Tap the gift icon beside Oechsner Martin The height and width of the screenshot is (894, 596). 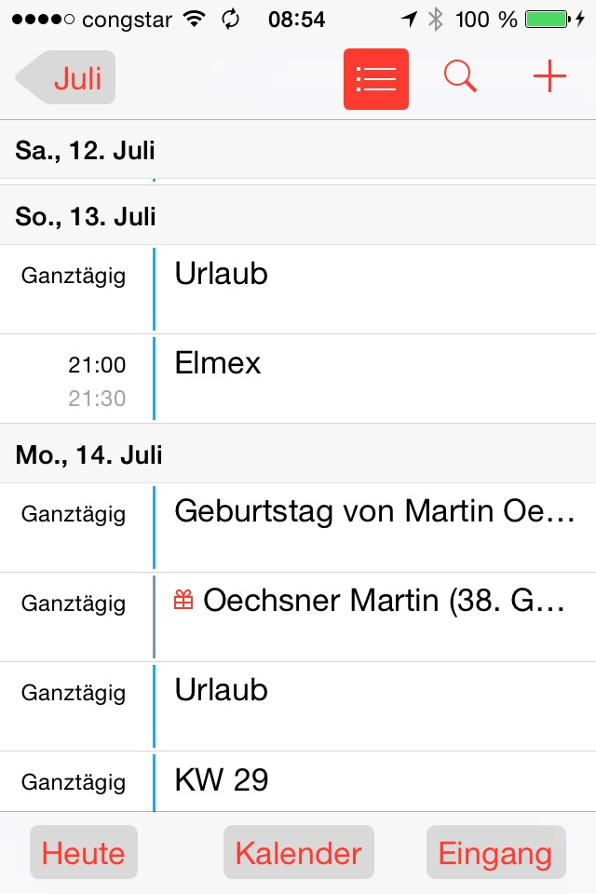point(183,601)
